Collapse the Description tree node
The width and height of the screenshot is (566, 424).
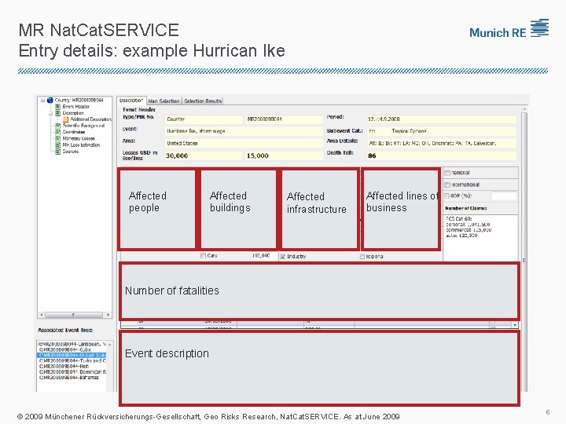50,113
